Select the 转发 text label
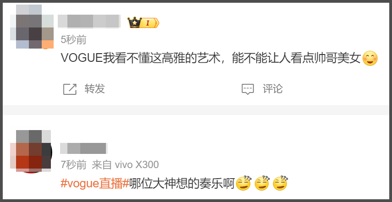392x202 pixels. click(x=94, y=89)
